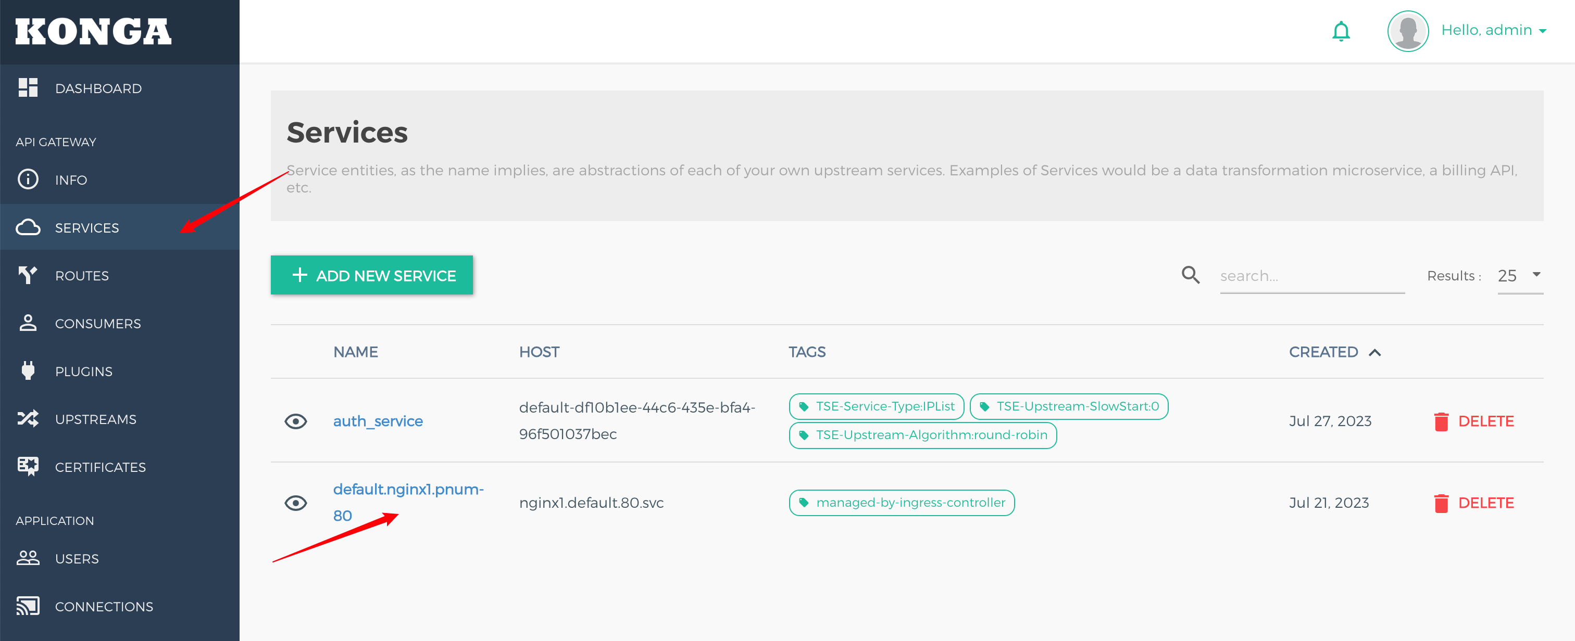This screenshot has width=1575, height=641.
Task: Click the admin avatar picture
Action: [x=1407, y=31]
